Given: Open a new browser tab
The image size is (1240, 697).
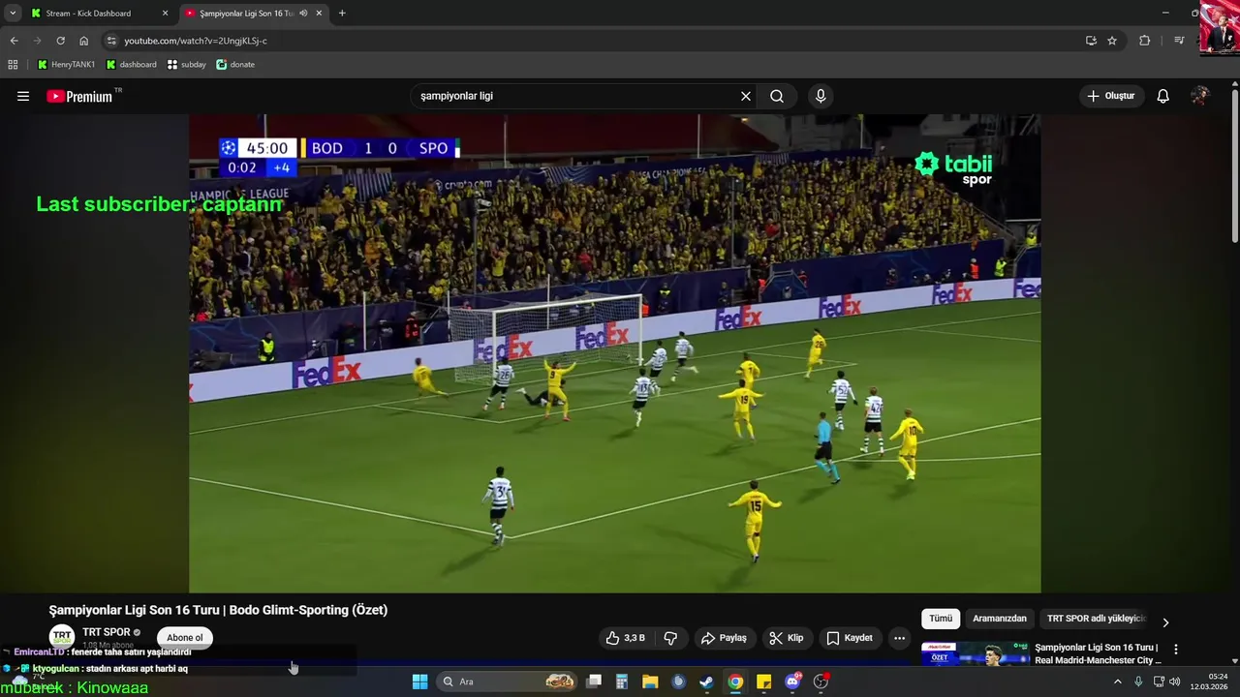Looking at the screenshot, I should click(x=342, y=14).
